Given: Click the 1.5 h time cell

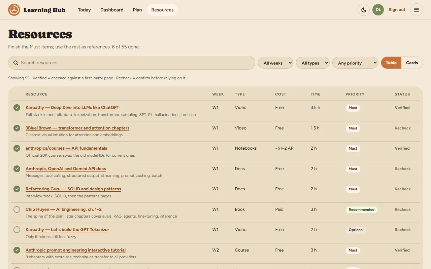Looking at the screenshot, I should 315,128.
